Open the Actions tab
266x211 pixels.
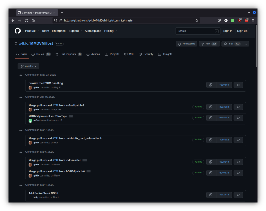[93, 54]
